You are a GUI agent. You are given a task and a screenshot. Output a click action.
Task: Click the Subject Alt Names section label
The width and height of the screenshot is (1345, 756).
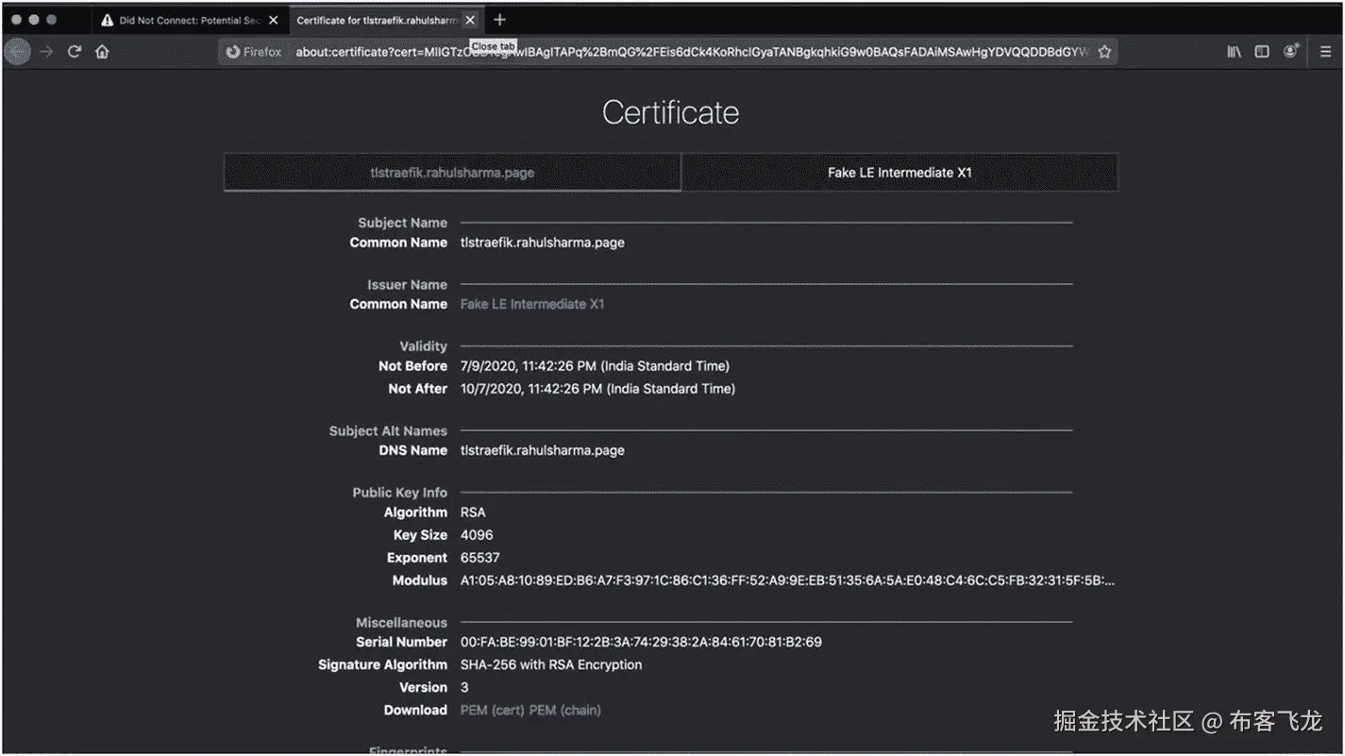click(x=388, y=430)
